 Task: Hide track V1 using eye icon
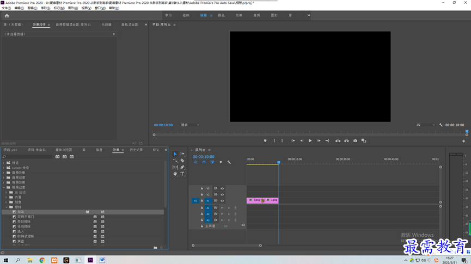[x=222, y=201]
